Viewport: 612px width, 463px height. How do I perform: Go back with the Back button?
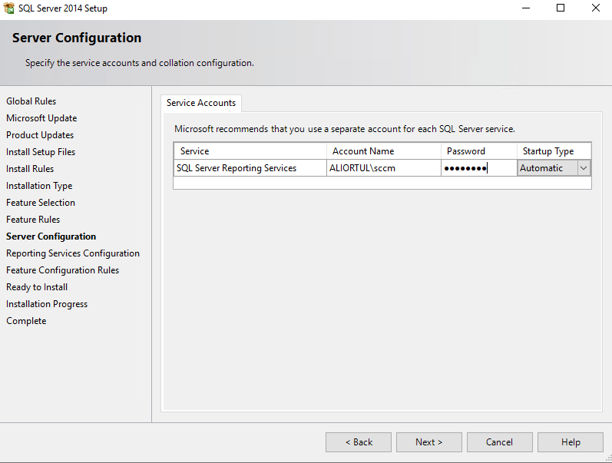point(358,442)
